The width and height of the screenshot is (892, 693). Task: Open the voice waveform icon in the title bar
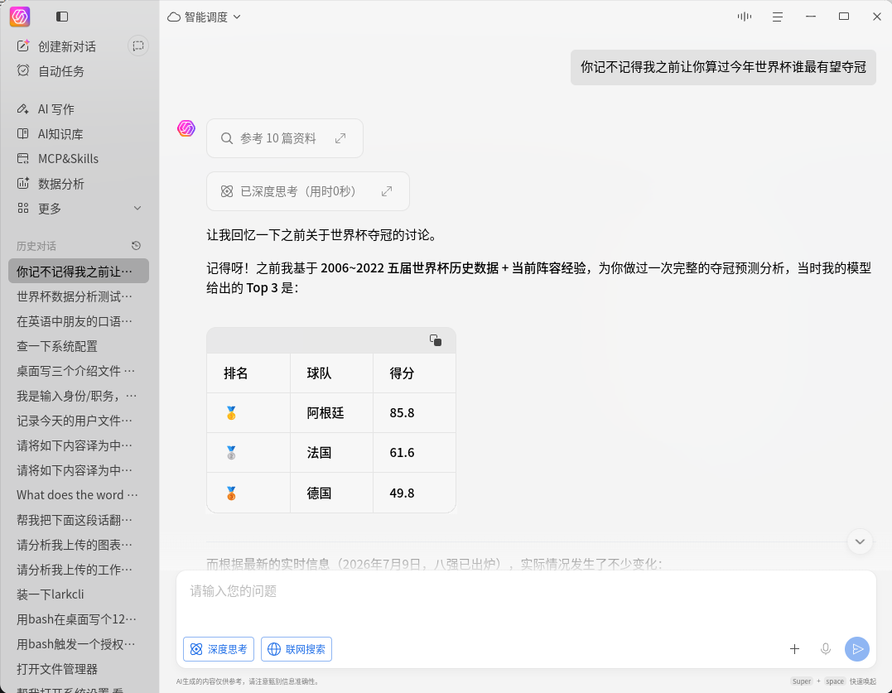coord(744,17)
